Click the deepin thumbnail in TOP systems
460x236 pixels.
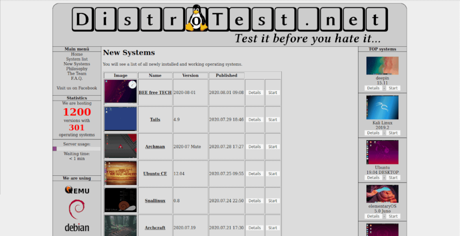382,66
